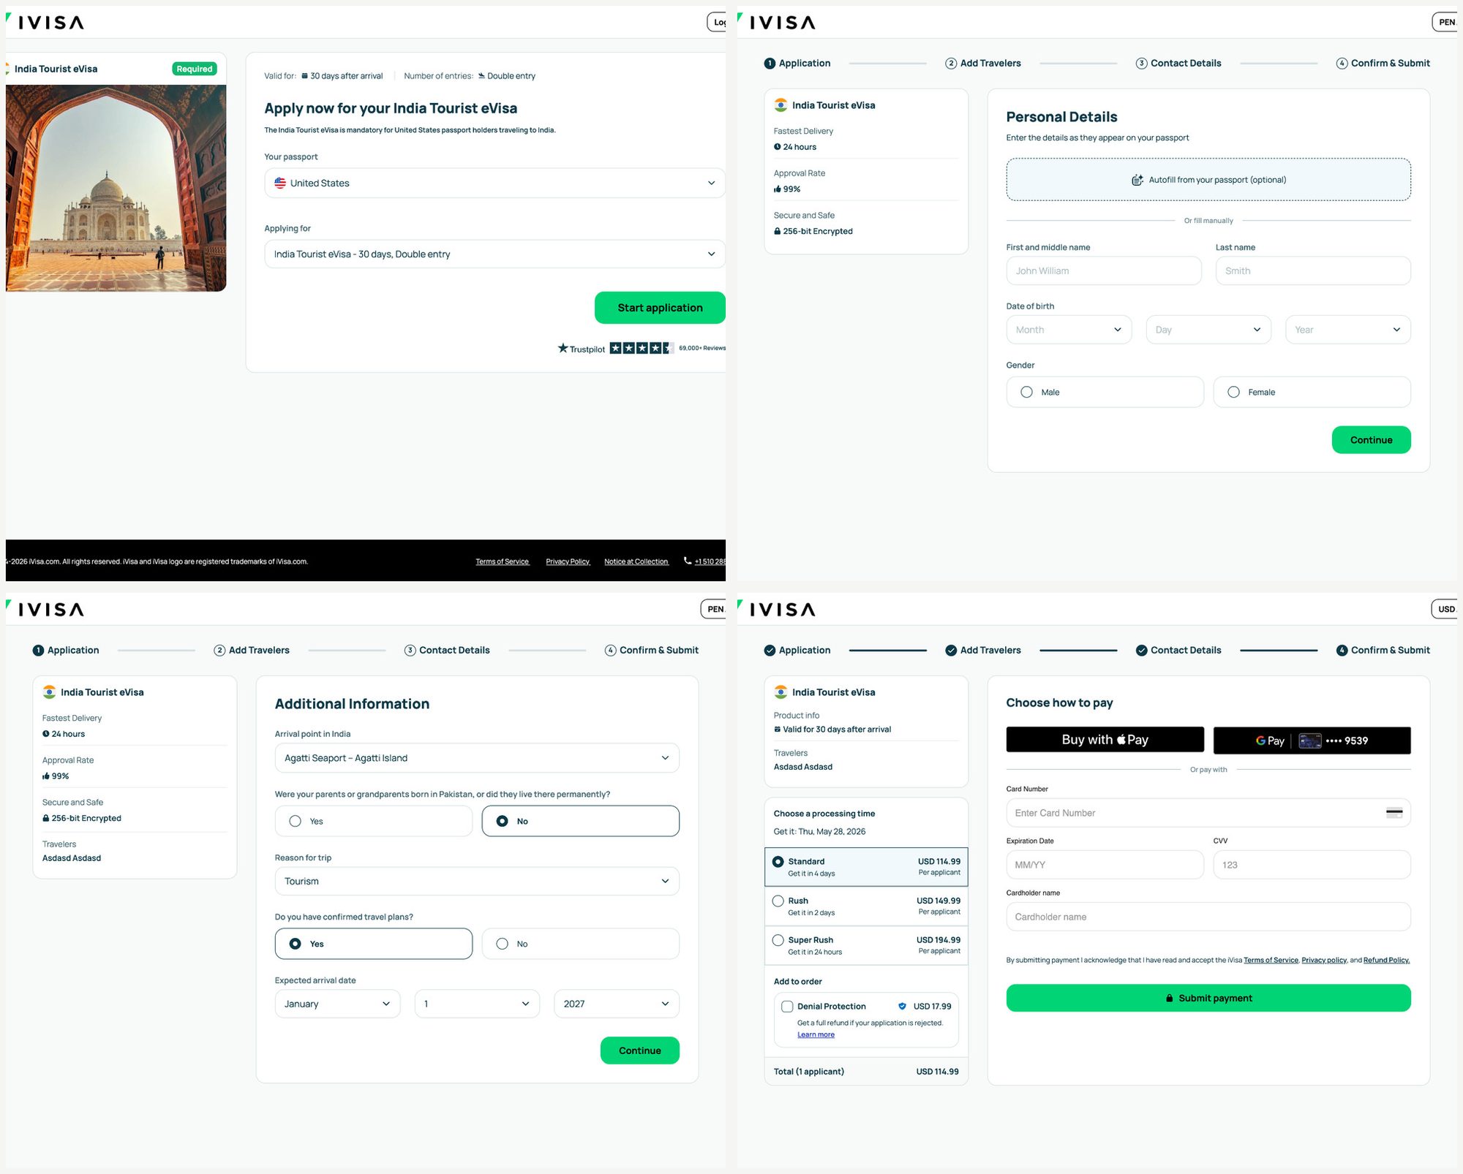Select No for Pakistan ancestry question
This screenshot has width=1463, height=1174.
point(581,821)
